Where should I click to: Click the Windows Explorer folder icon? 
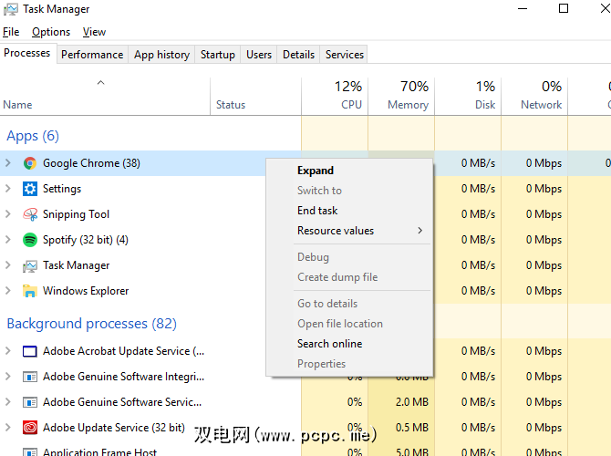click(x=30, y=291)
